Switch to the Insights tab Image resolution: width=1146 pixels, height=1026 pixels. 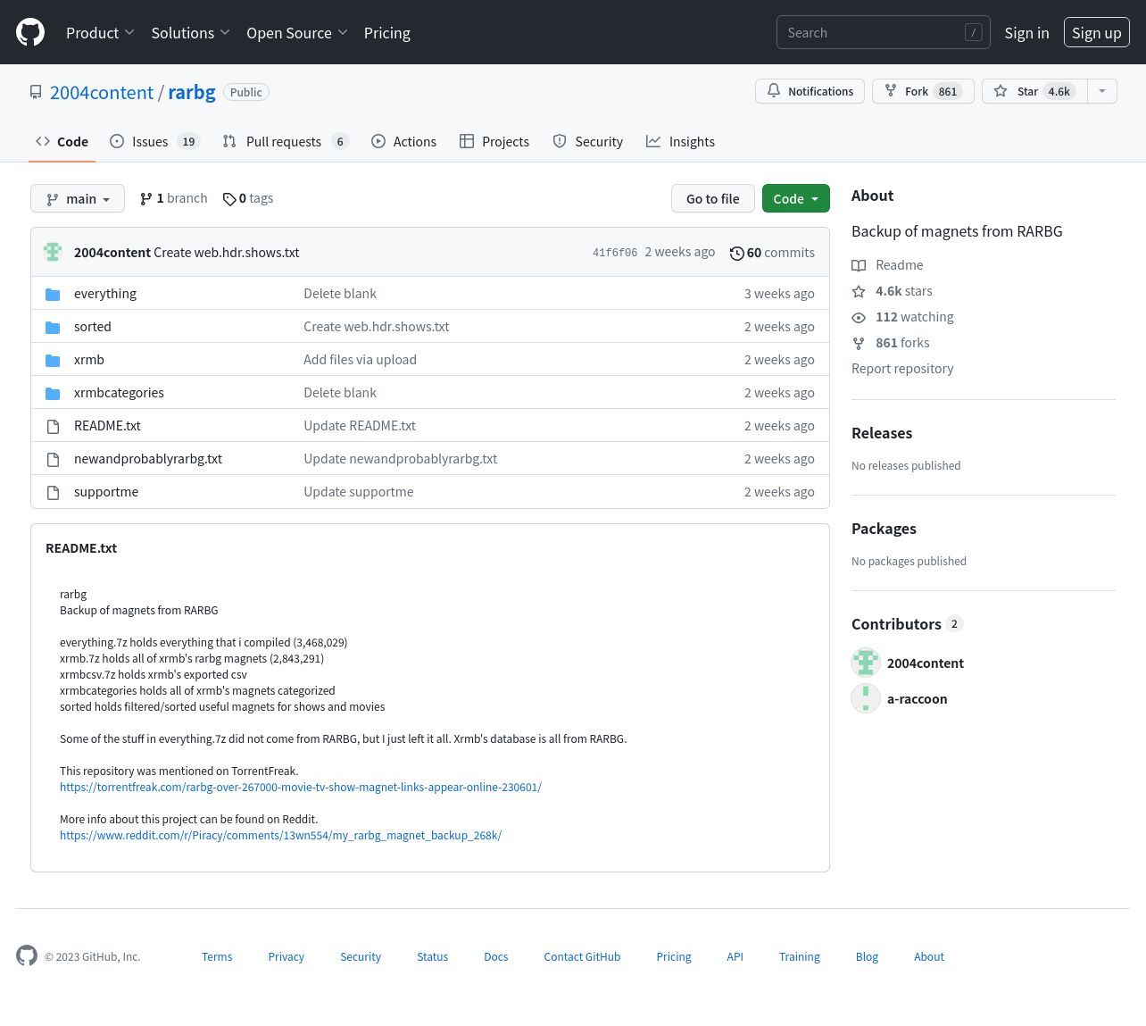[680, 141]
